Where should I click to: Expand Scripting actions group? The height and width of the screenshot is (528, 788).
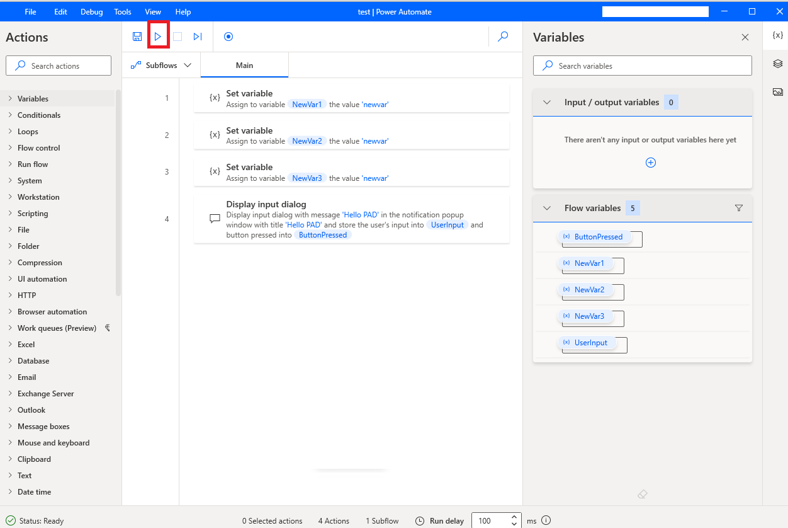tap(10, 213)
